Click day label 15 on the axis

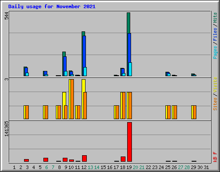[x=103, y=167]
